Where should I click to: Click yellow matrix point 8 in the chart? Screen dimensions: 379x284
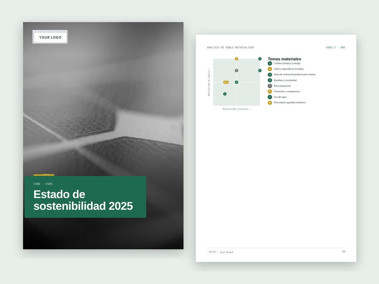tap(227, 82)
